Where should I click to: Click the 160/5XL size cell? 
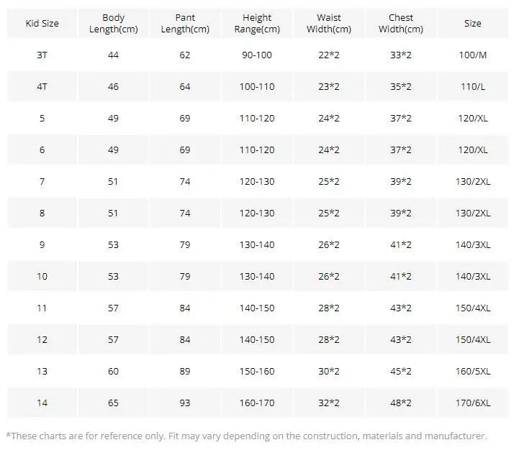coord(473,372)
